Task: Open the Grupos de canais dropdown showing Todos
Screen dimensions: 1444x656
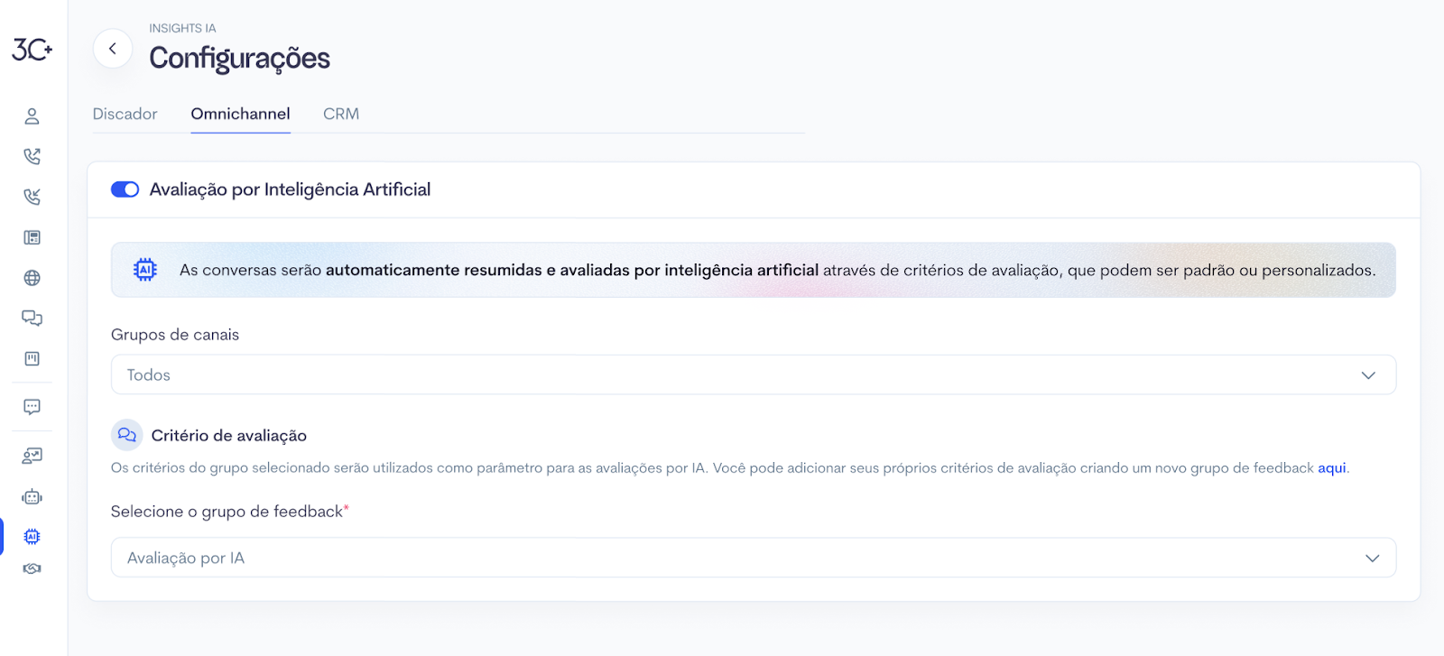Action: (x=754, y=374)
